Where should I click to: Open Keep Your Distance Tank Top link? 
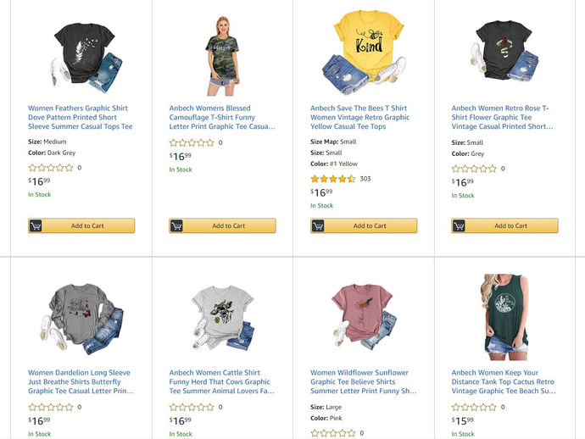(504, 381)
